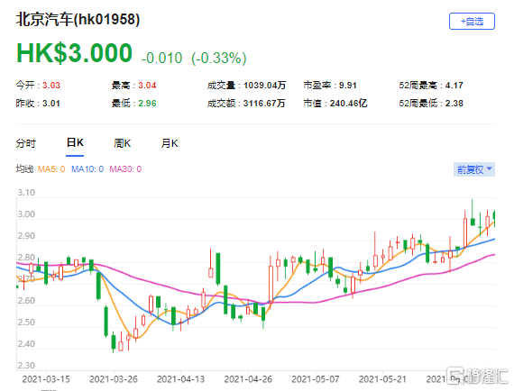Screen dimensions: 514x391
Task: Click the 成交额 value 3116.67万
Action: (x=264, y=104)
